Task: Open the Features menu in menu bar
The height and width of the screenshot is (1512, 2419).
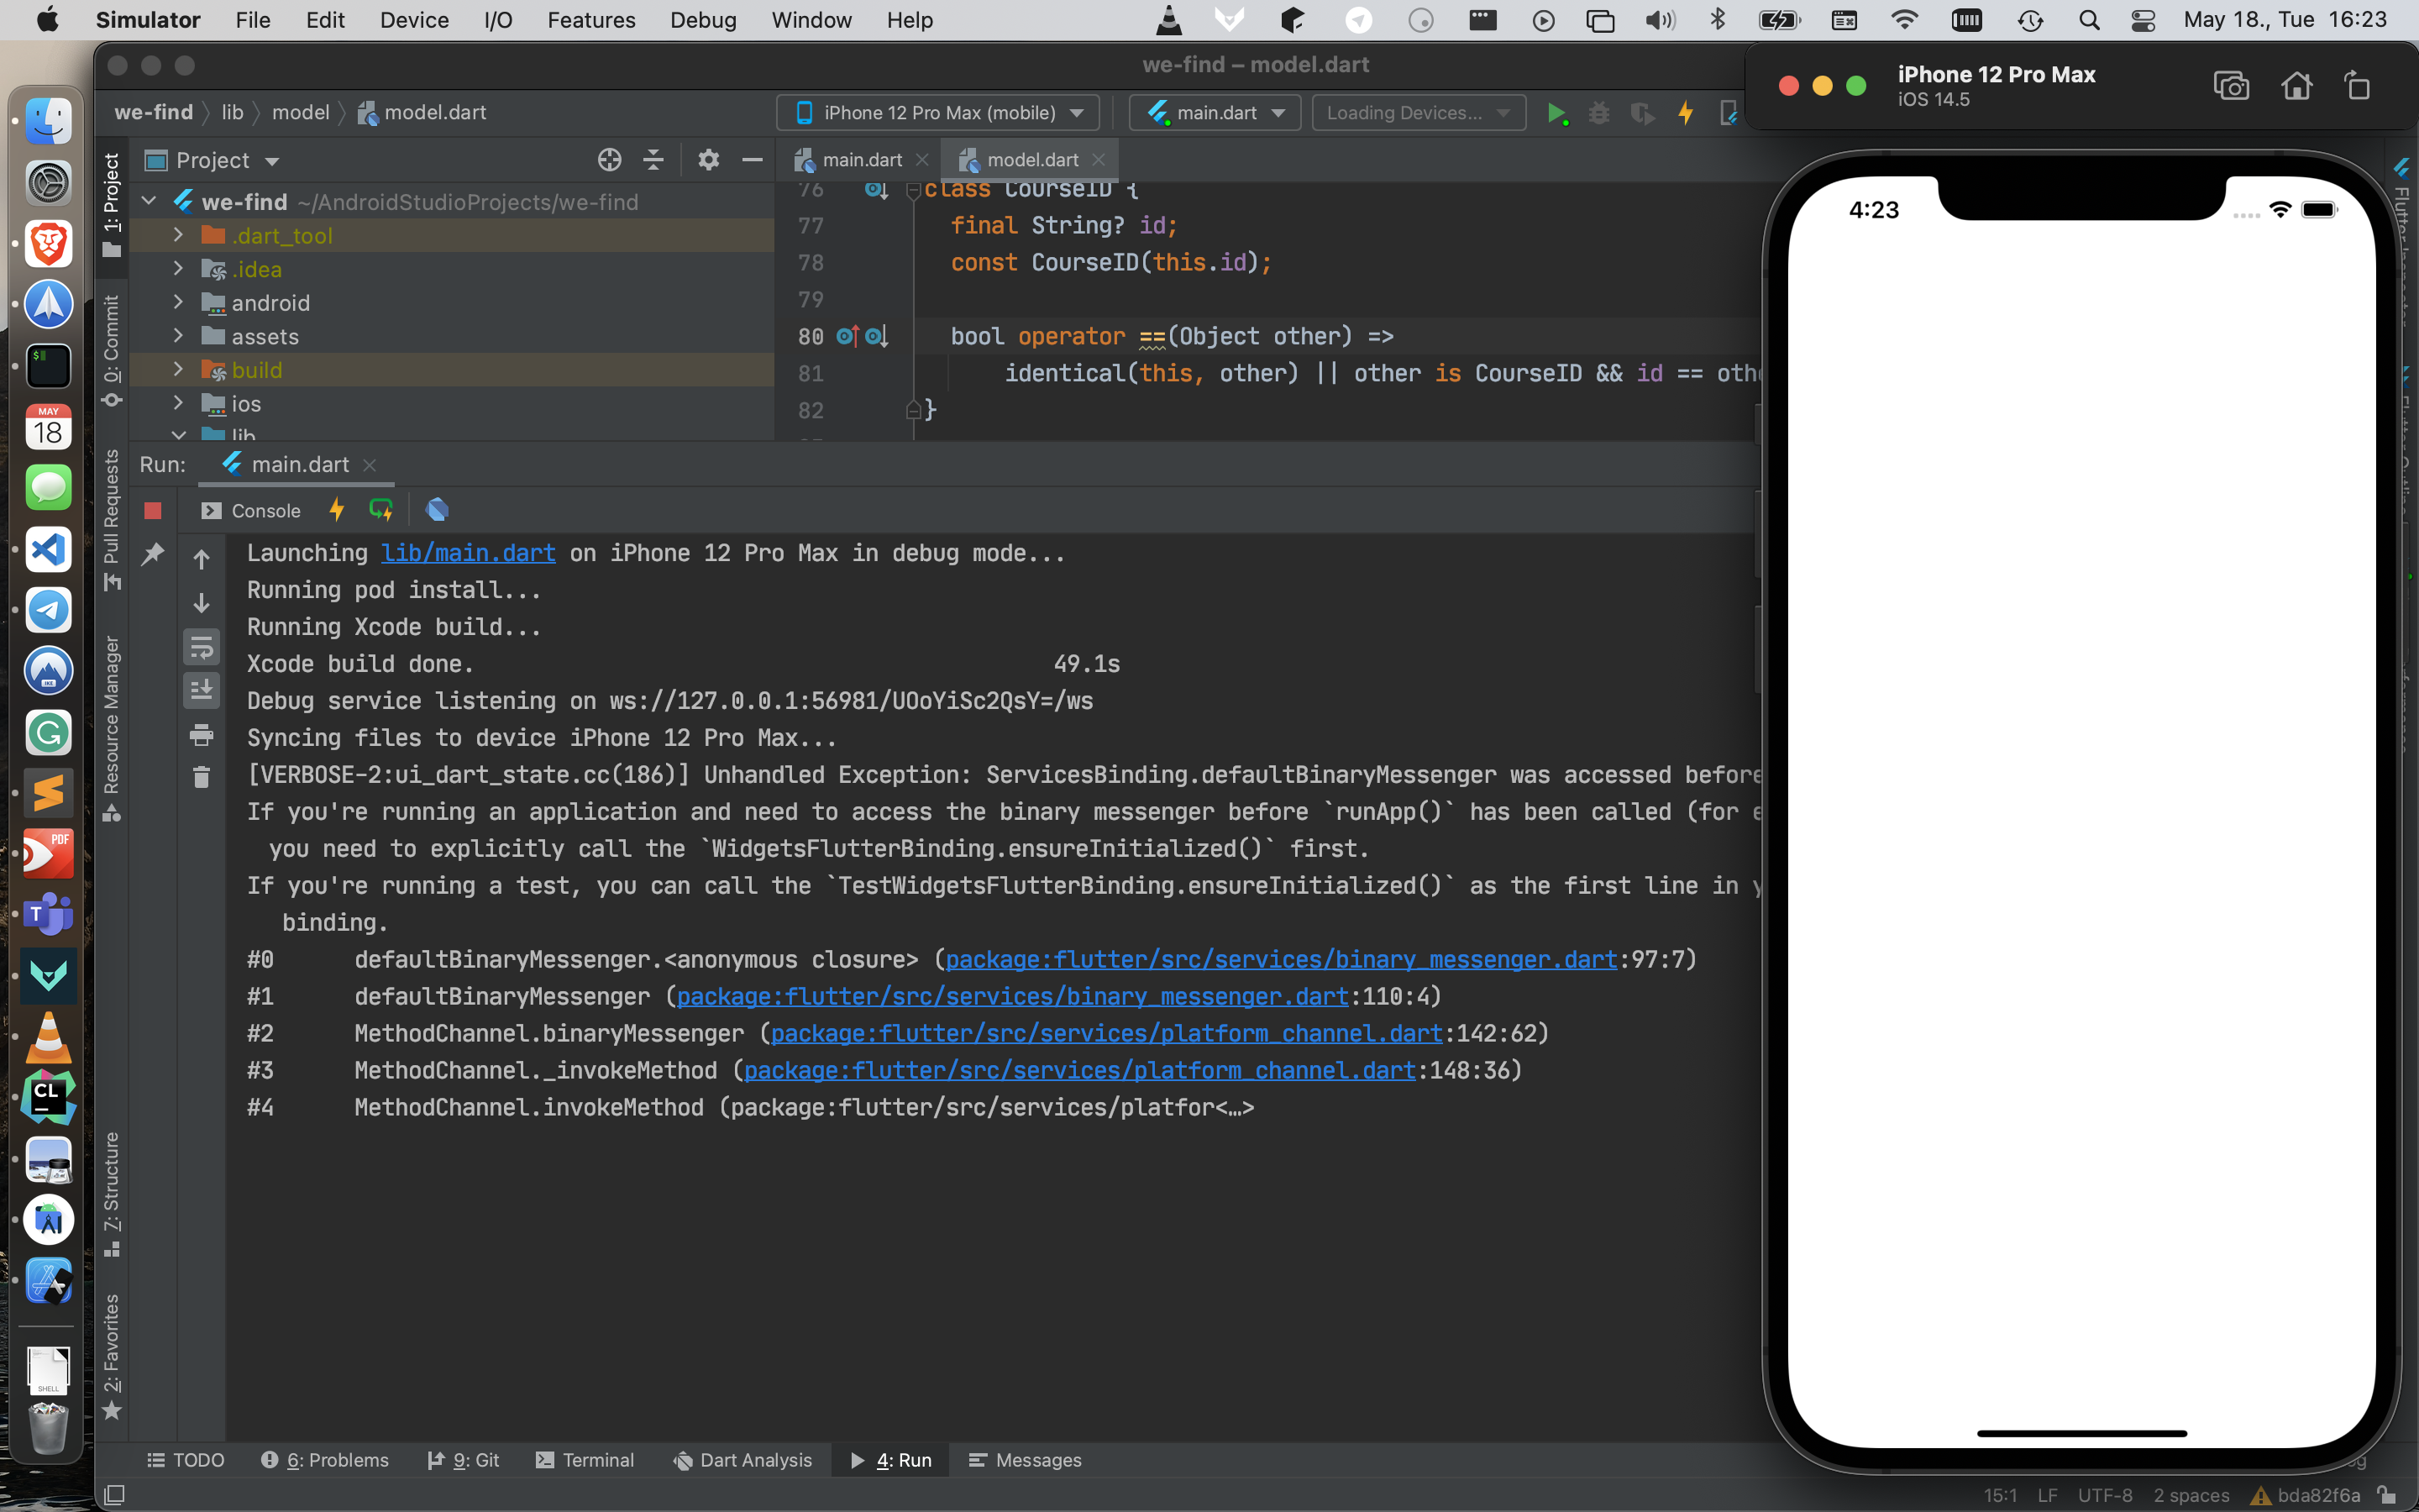Action: click(x=590, y=20)
